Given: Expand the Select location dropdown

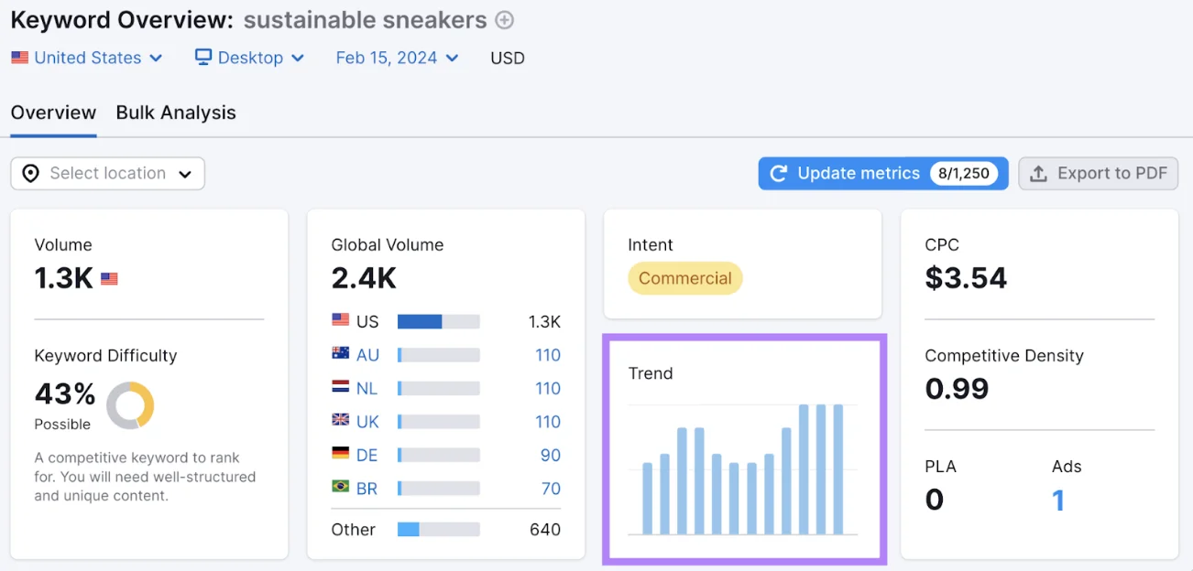Looking at the screenshot, I should [106, 173].
